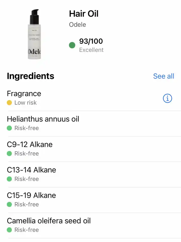Click the yellow Low risk dot
This screenshot has height=242, width=181.
9,103
